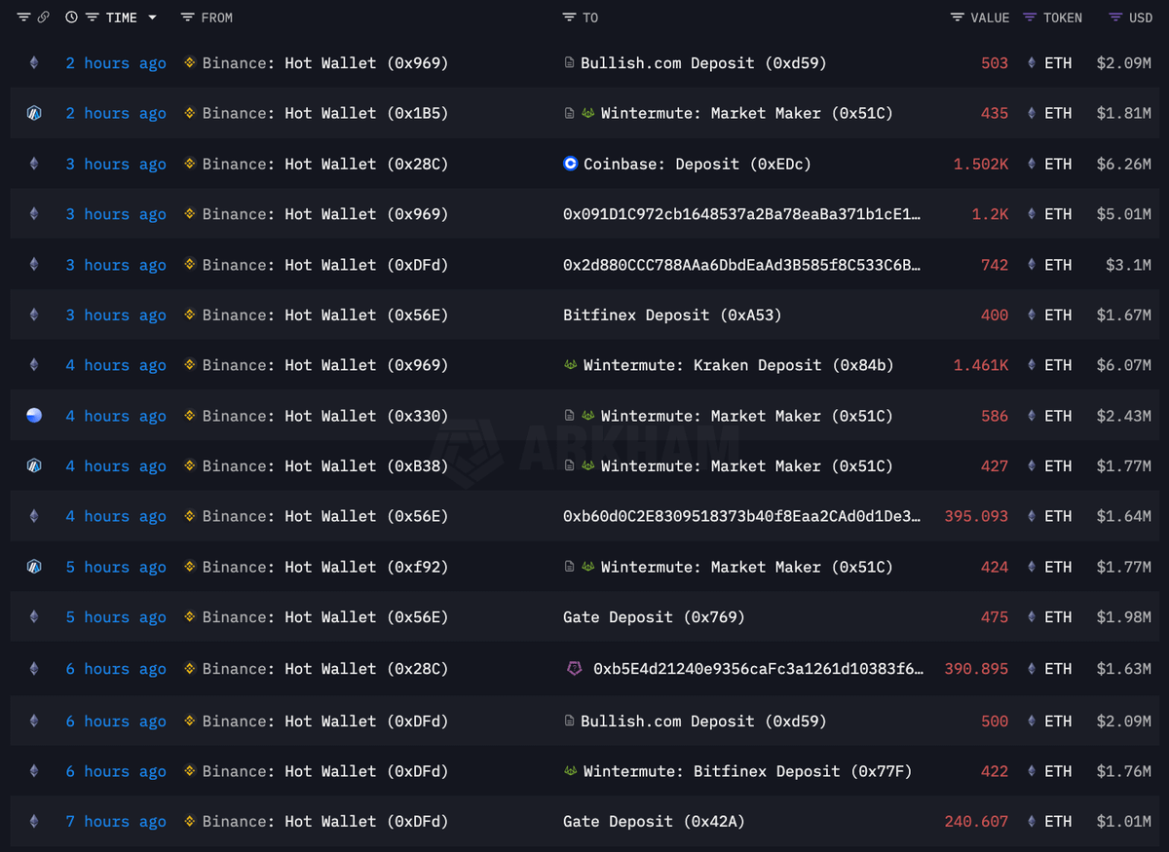This screenshot has height=852, width=1169.
Task: Open address 0x091D1C972cb1648537a2Ba78eaBa371b1cE1...
Action: click(742, 214)
